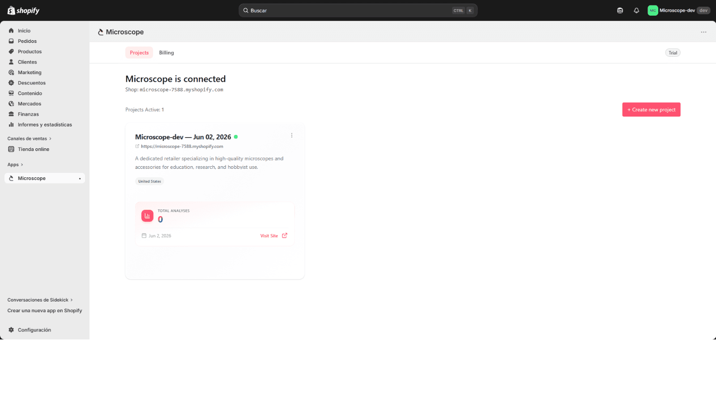Open Clientes in the sidebar
The height and width of the screenshot is (402, 716).
pyautogui.click(x=45, y=62)
